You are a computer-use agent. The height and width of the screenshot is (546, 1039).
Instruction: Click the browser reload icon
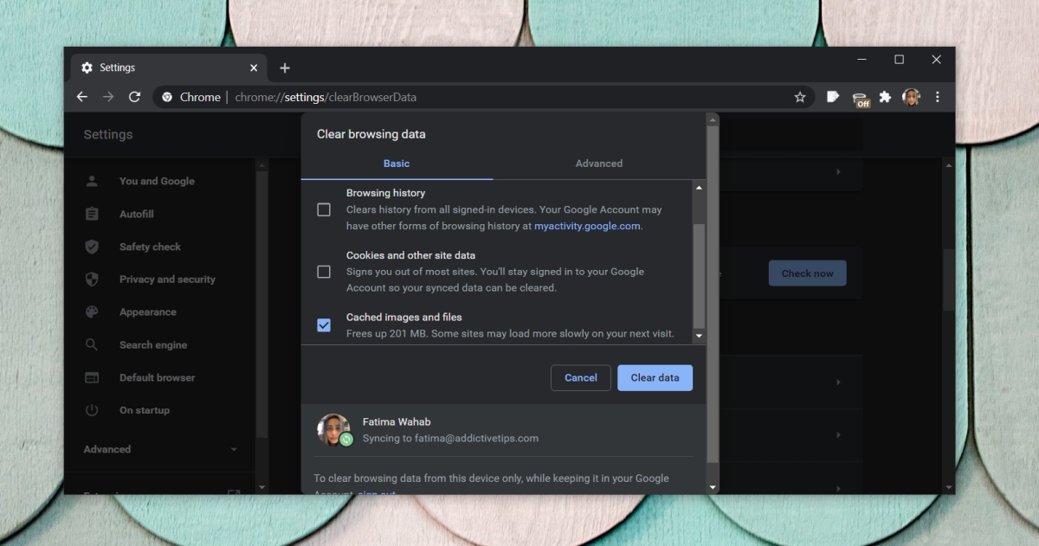point(134,97)
